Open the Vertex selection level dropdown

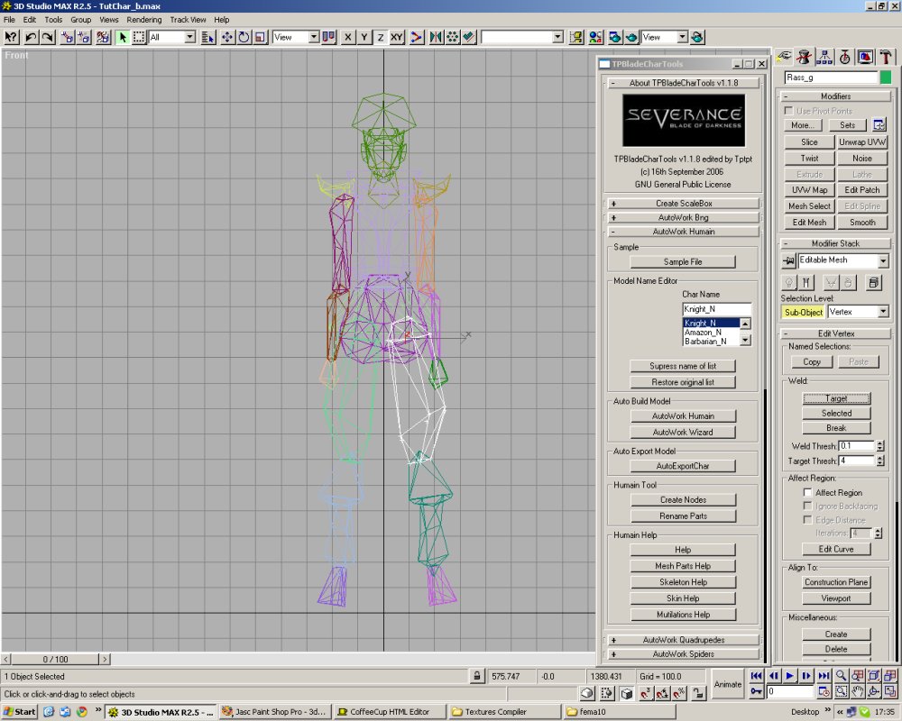click(x=859, y=312)
